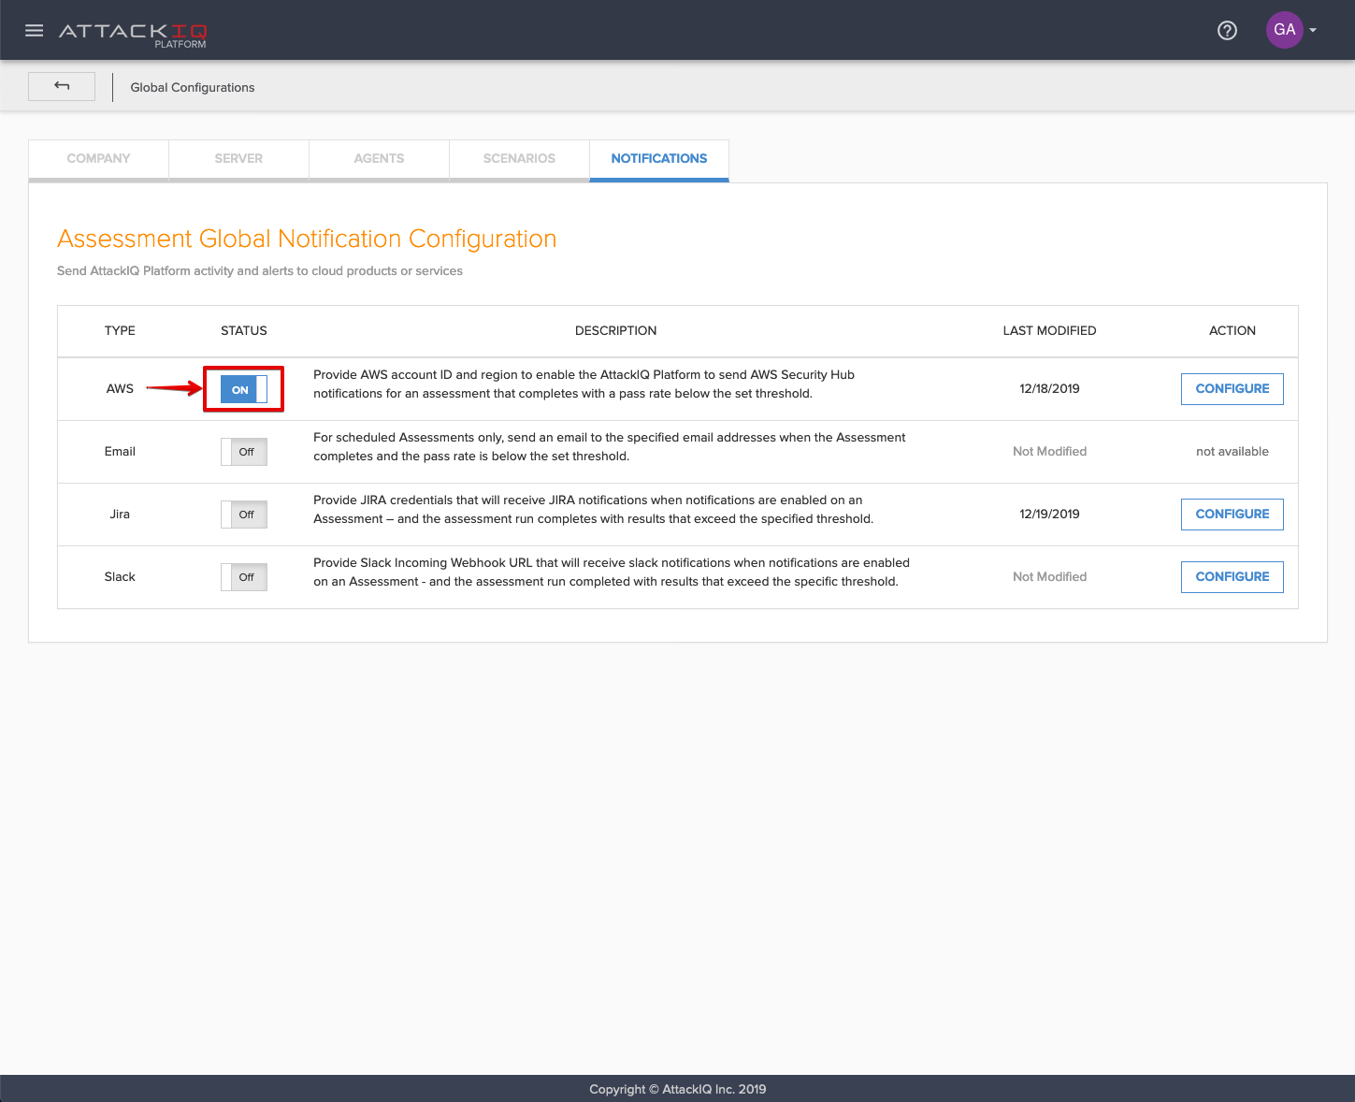Click the JIRA credentials description text

pos(594,509)
